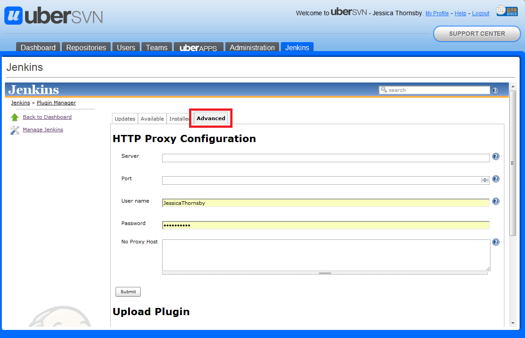Screen dimensions: 525x338
Task: Select the Installed tab
Action: coord(179,118)
